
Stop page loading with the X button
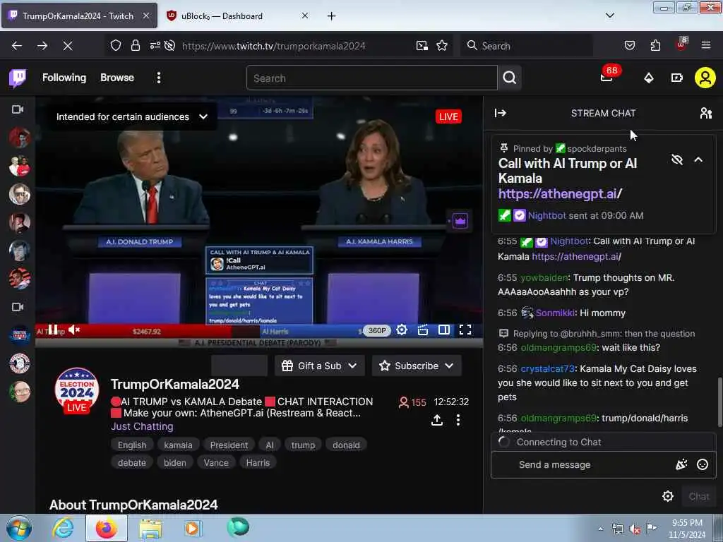tap(67, 46)
